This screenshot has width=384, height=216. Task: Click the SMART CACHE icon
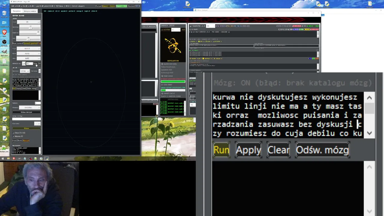point(162,93)
